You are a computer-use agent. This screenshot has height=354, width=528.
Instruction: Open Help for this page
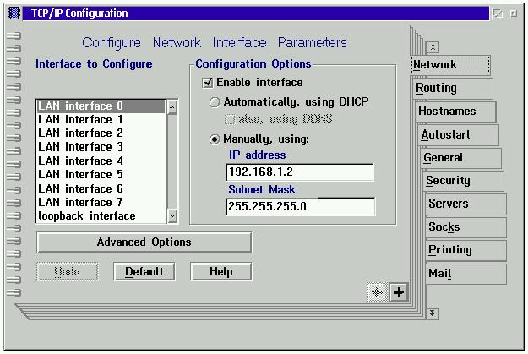pos(221,272)
